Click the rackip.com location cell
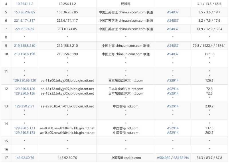Image resolution: width=229 pixels, height=163 pixels. coord(126,158)
